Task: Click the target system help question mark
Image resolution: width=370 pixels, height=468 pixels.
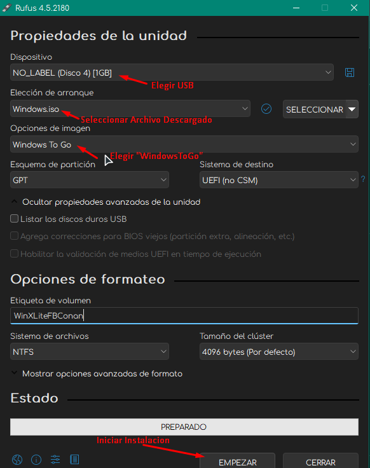Action: point(363,179)
